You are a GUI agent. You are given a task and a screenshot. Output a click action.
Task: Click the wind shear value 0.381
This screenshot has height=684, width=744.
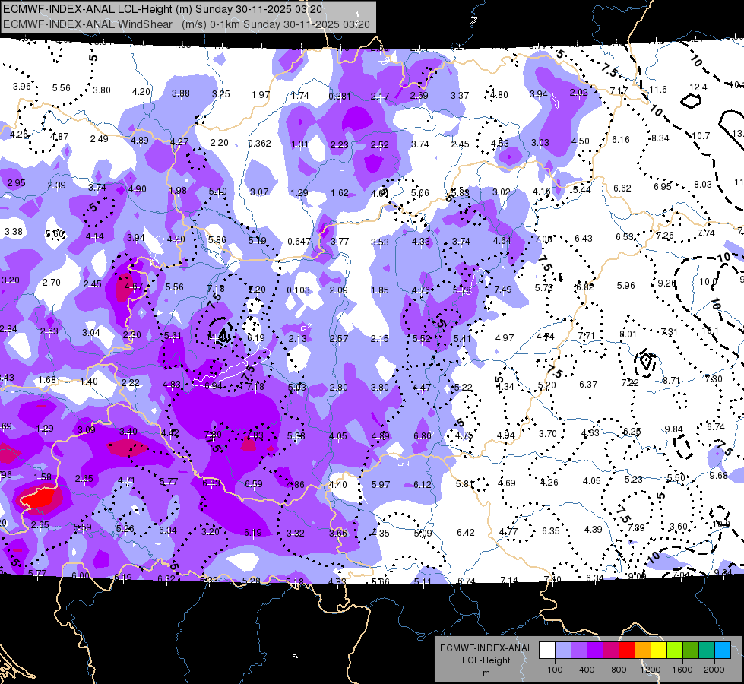coord(340,97)
